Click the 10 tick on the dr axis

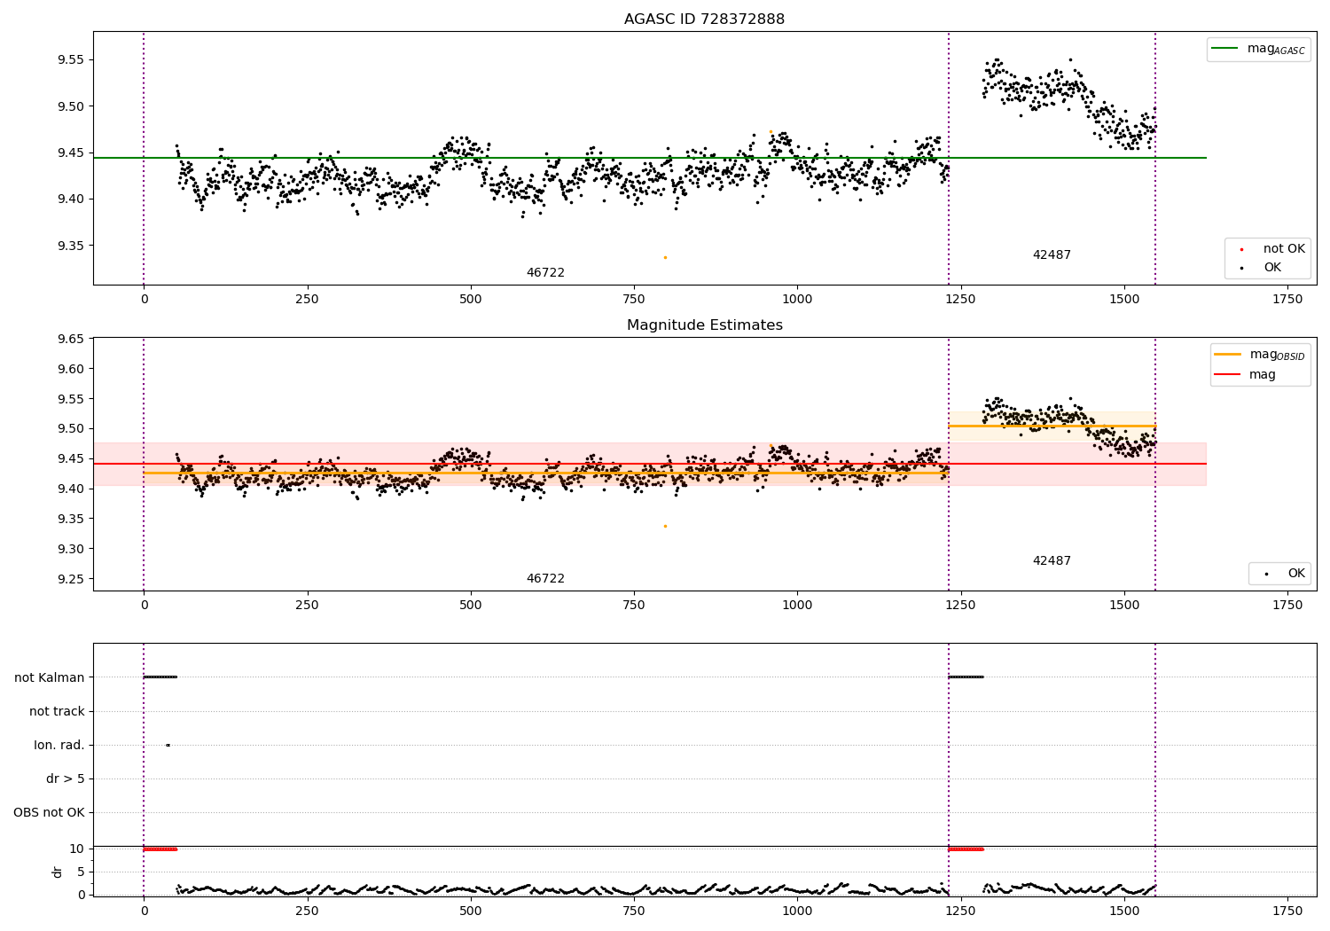point(77,849)
